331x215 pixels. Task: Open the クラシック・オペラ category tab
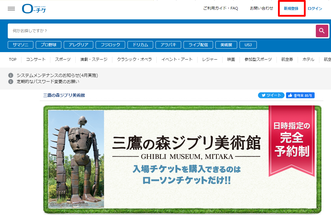[134, 60]
